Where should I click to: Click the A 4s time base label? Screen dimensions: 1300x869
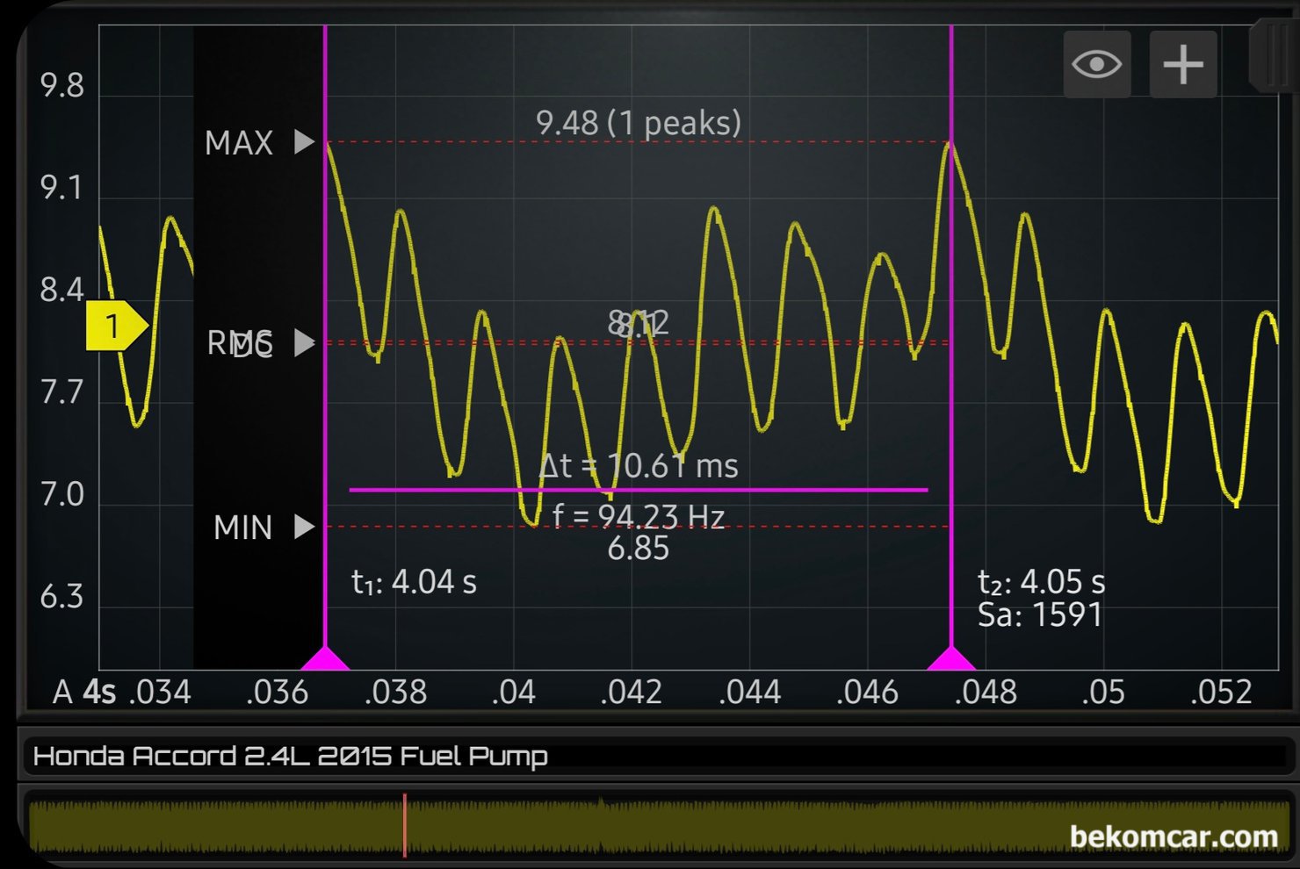coord(84,693)
